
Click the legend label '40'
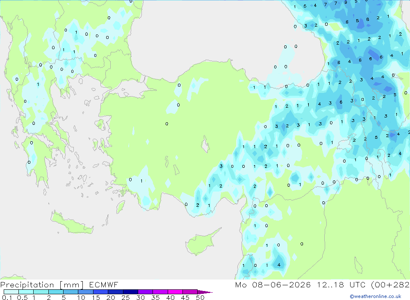pyautogui.click(x=170, y=298)
